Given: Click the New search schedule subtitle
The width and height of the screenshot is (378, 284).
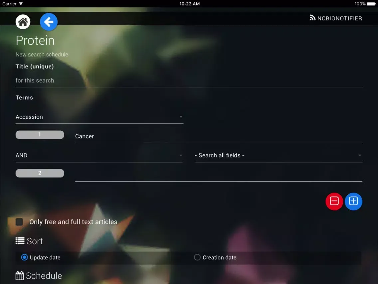Looking at the screenshot, I should 42,55.
